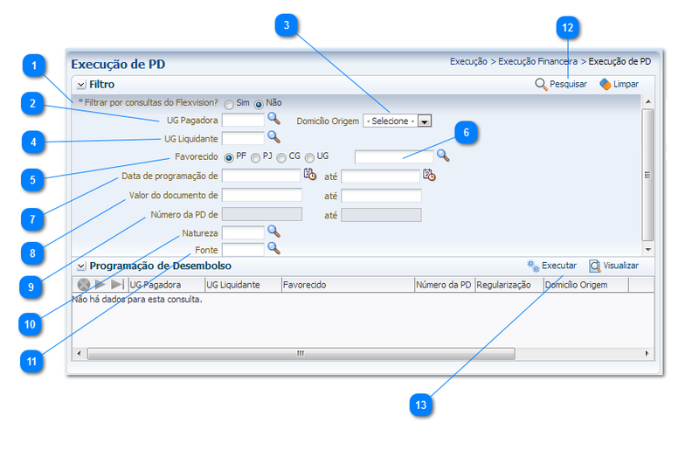Select 'Sim' for Flexvision filter
699x450 pixels.
[x=229, y=104]
